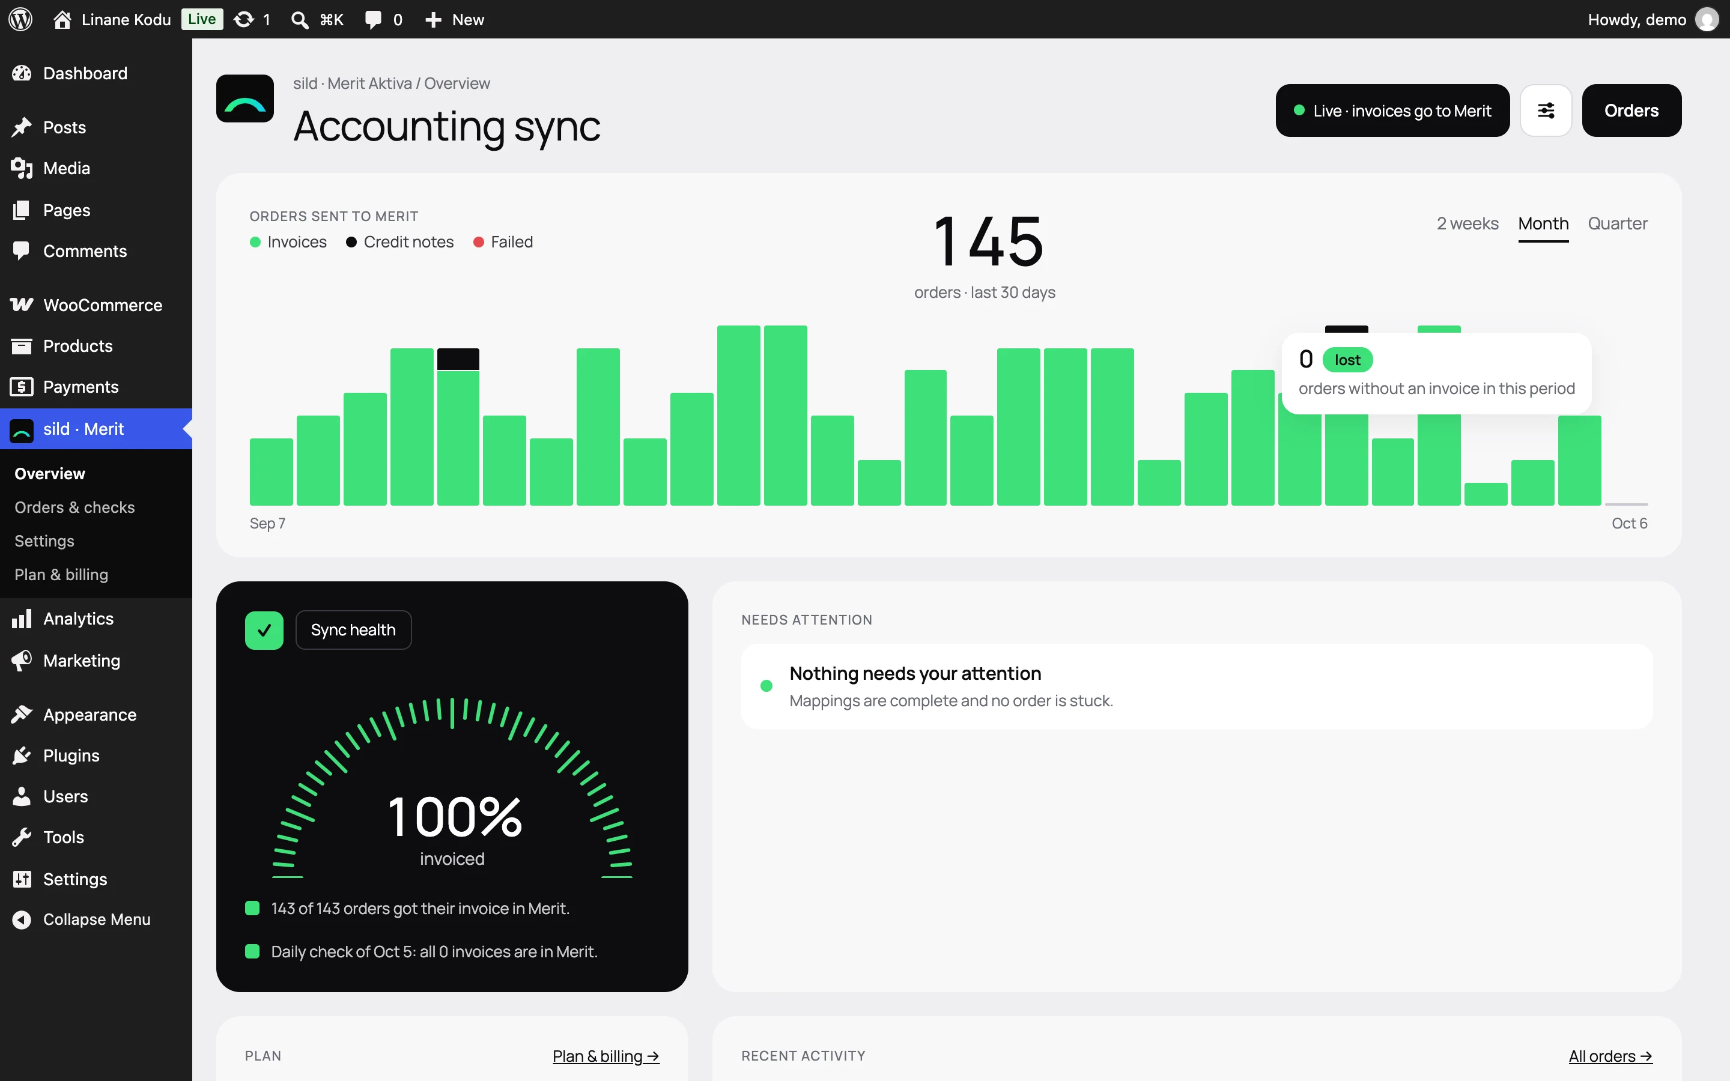Click the 100% invoiced gauge

coord(452,787)
